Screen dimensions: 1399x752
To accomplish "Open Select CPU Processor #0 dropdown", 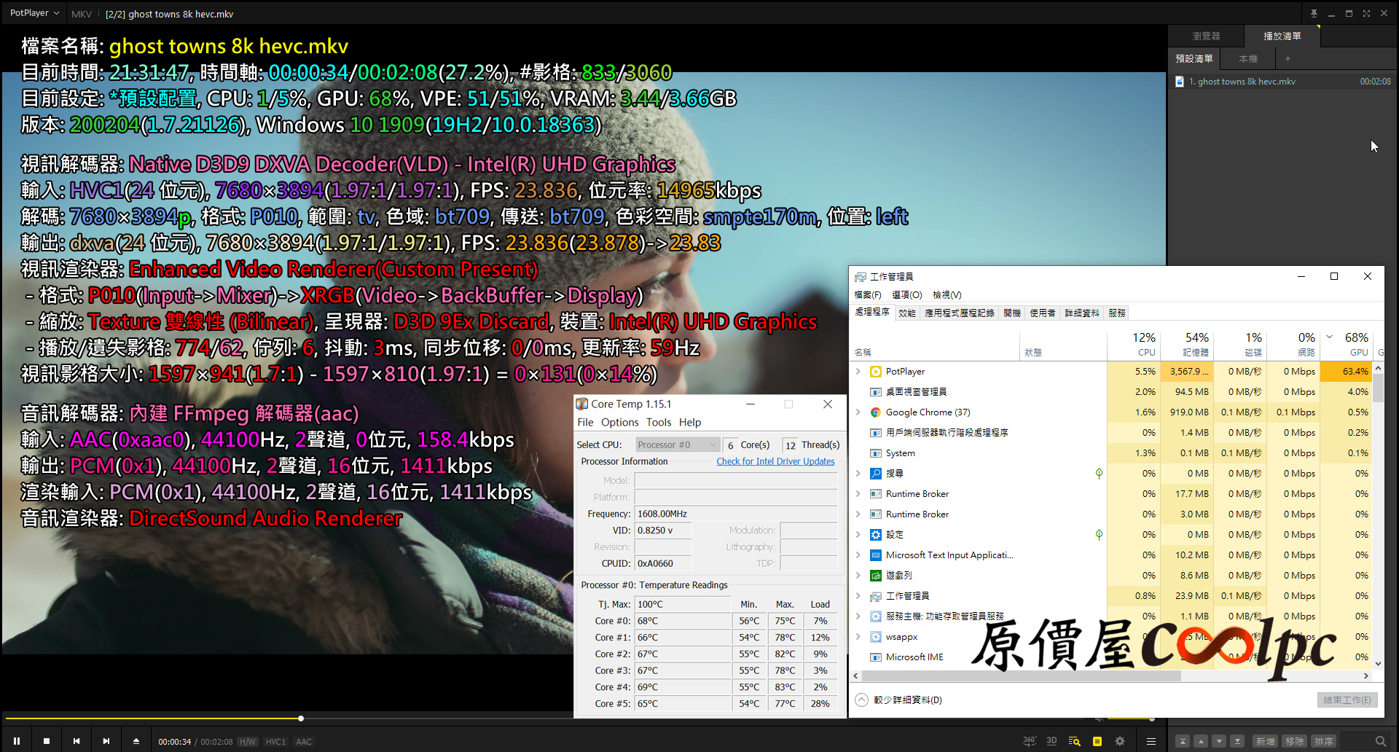I will click(678, 444).
